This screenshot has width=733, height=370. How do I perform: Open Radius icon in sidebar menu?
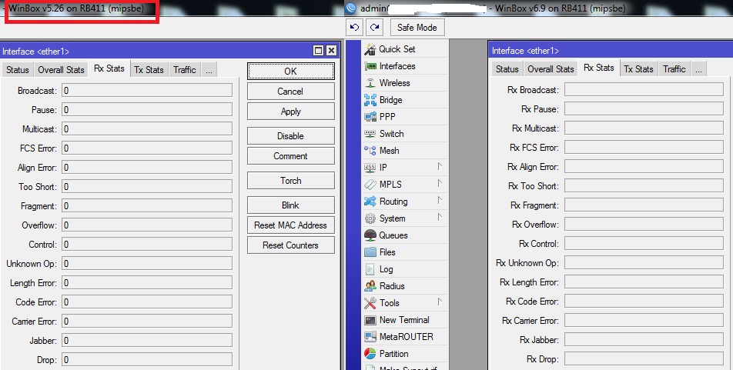(x=370, y=286)
